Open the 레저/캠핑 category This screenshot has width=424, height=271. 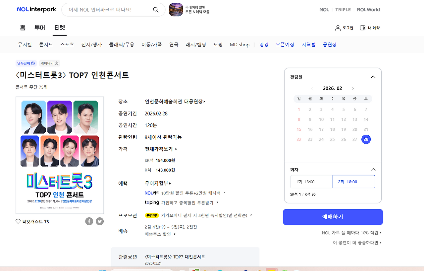pos(196,44)
